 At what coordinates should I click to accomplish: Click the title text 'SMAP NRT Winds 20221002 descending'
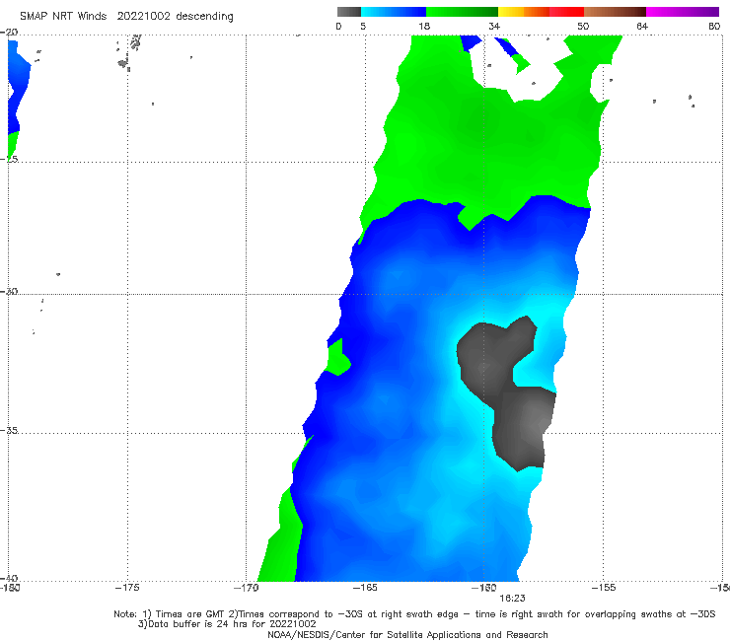pos(126,16)
